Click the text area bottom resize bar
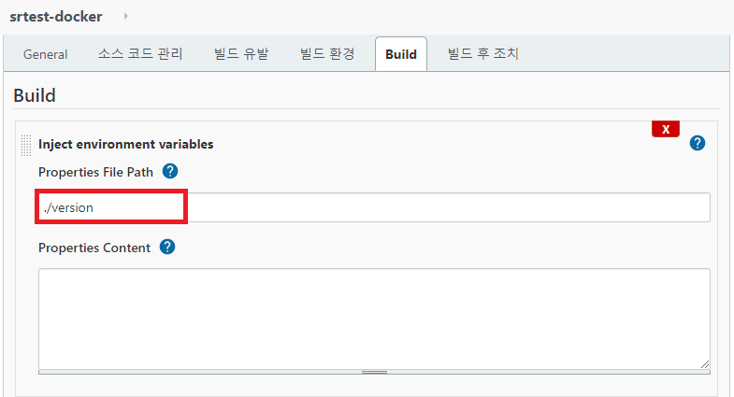 pyautogui.click(x=374, y=372)
